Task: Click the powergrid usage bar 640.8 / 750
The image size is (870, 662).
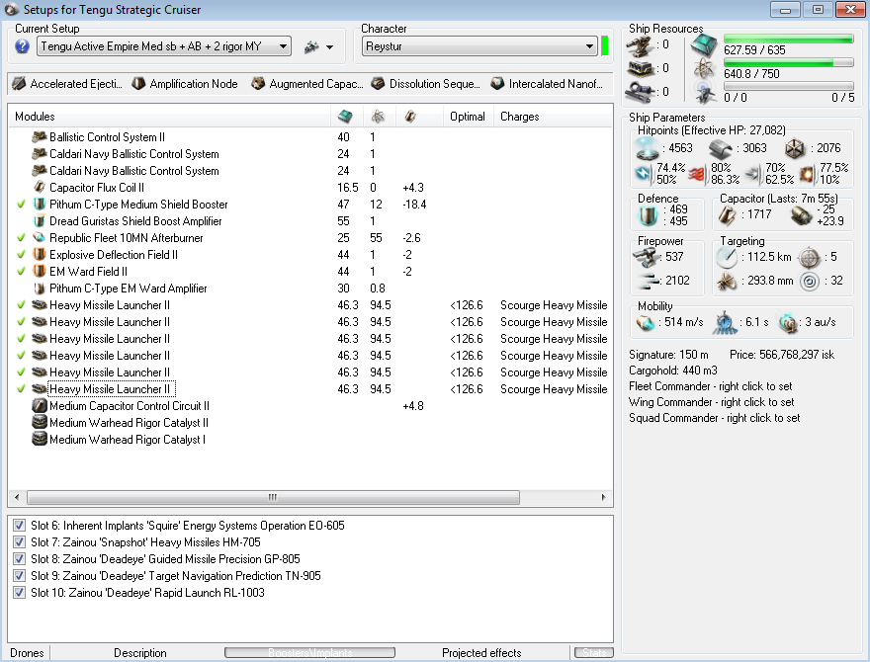Action: point(789,63)
